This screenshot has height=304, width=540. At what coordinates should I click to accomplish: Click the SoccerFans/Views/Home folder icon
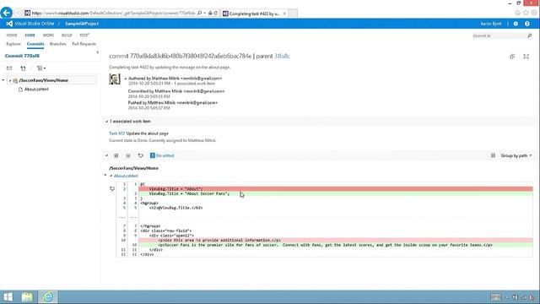[x=15, y=81]
